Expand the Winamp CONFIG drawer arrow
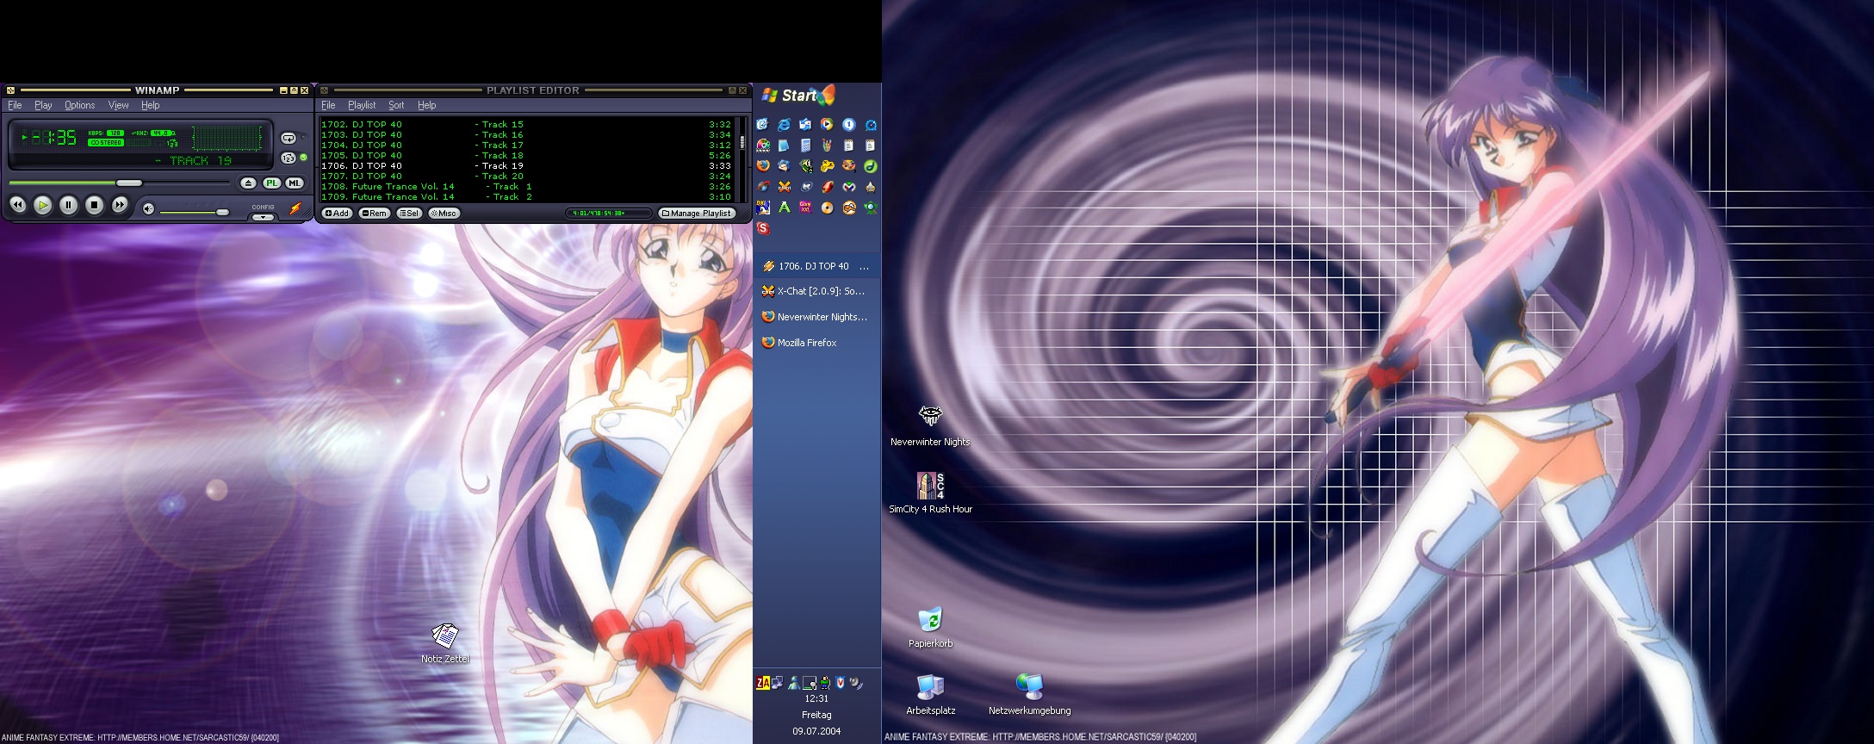1874x744 pixels. [263, 217]
